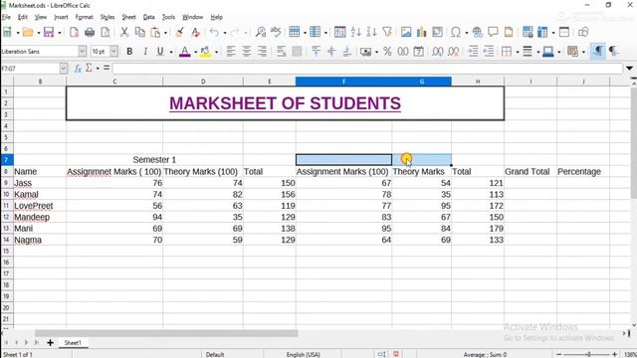
Task: Open Find and Replace icon
Action: click(261, 32)
